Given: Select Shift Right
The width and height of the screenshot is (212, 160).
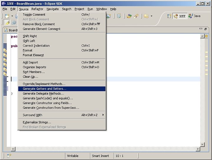Looking at the screenshot, I should tap(62, 36).
